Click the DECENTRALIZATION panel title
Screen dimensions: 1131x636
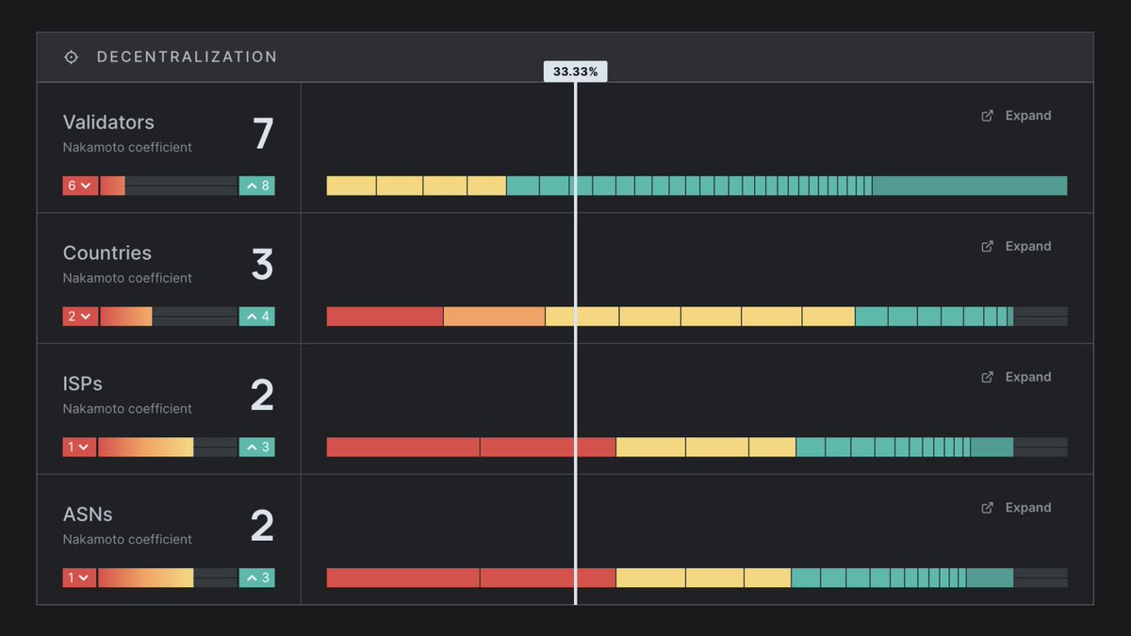[188, 57]
